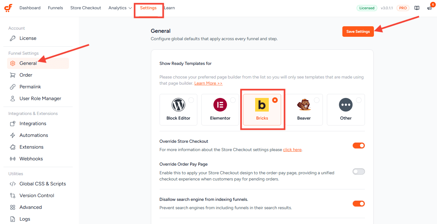437x224 pixels.
Task: Click the WordPress Block Editor logo
Action: pyautogui.click(x=178, y=105)
